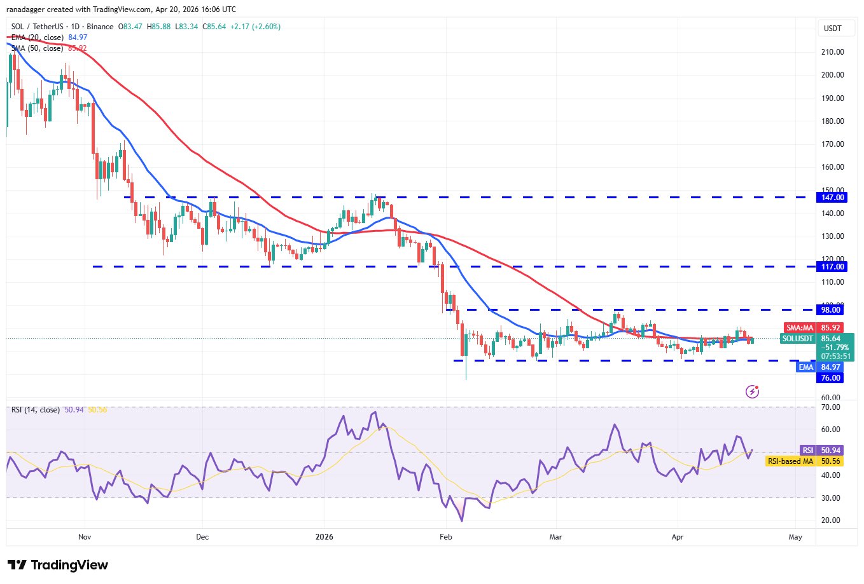
Task: Click the Nov marker on time axis
Action: tap(85, 537)
